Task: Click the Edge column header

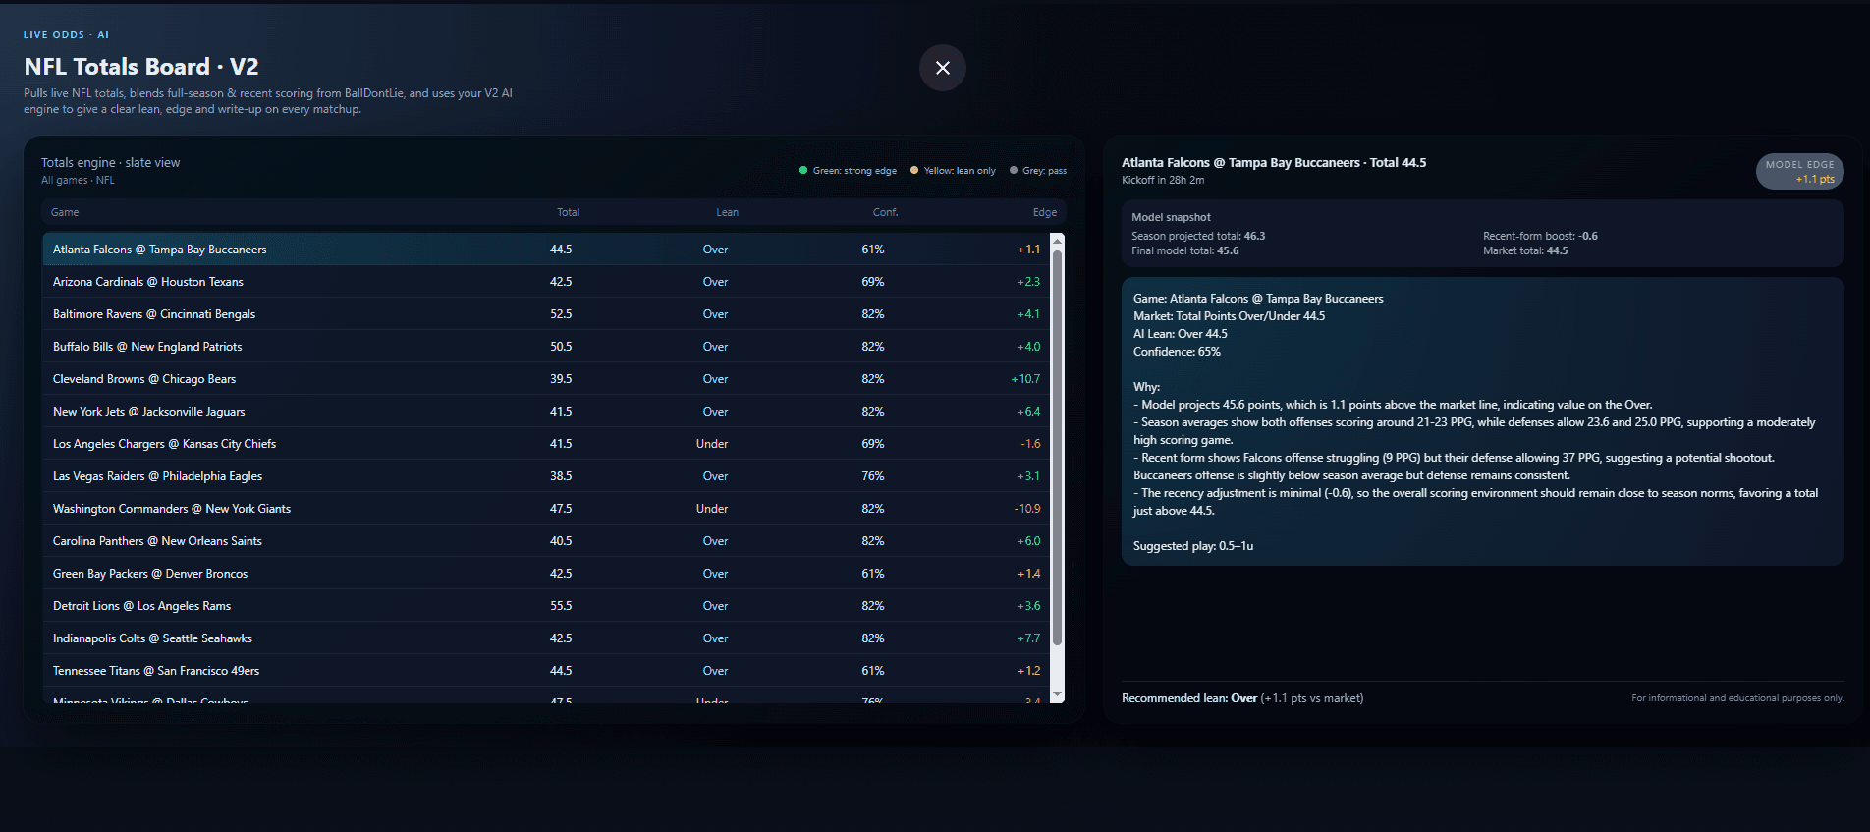Action: click(1044, 212)
